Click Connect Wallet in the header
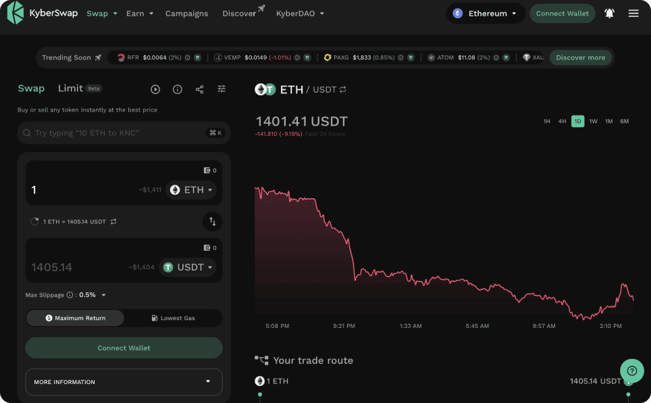 562,14
